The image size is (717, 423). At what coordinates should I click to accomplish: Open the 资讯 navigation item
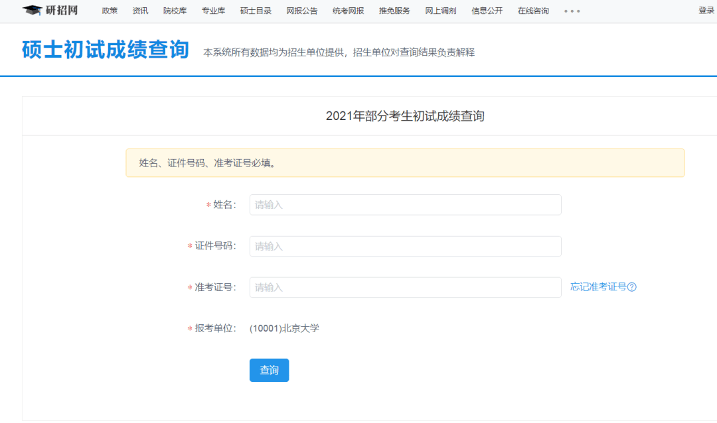tap(140, 11)
